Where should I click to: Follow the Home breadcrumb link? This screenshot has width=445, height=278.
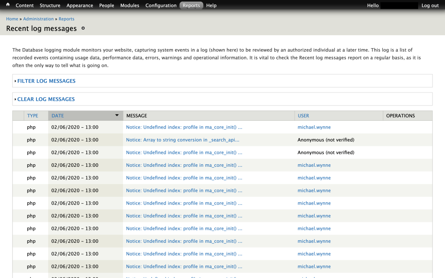(12, 19)
